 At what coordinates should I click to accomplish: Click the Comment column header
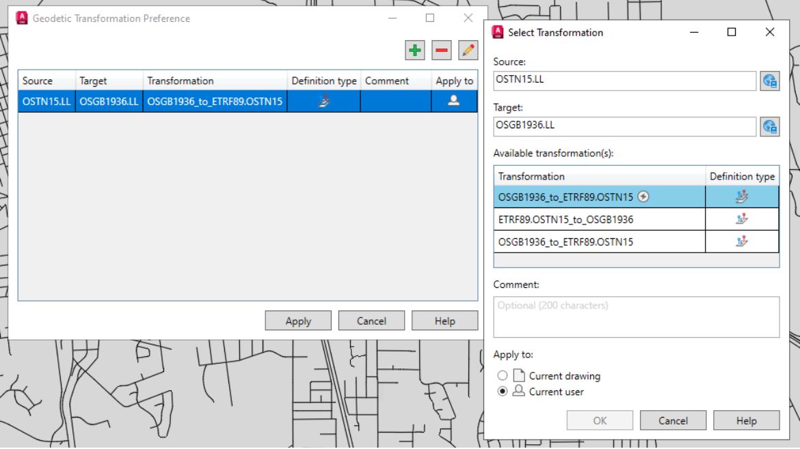click(x=396, y=81)
